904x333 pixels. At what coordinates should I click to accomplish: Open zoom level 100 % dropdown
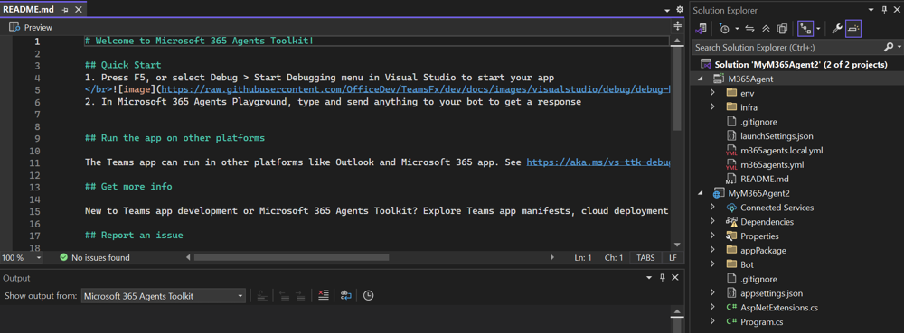pos(22,258)
